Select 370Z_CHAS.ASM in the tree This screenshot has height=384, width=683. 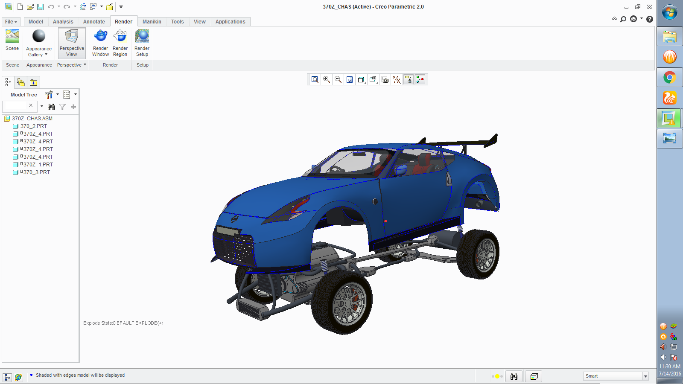pyautogui.click(x=32, y=118)
